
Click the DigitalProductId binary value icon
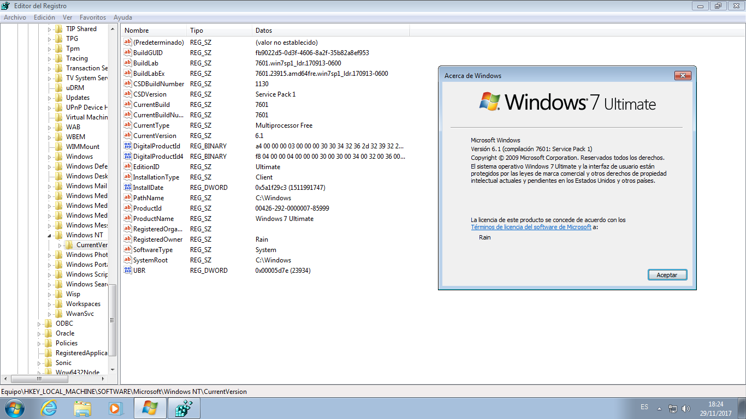pos(128,146)
